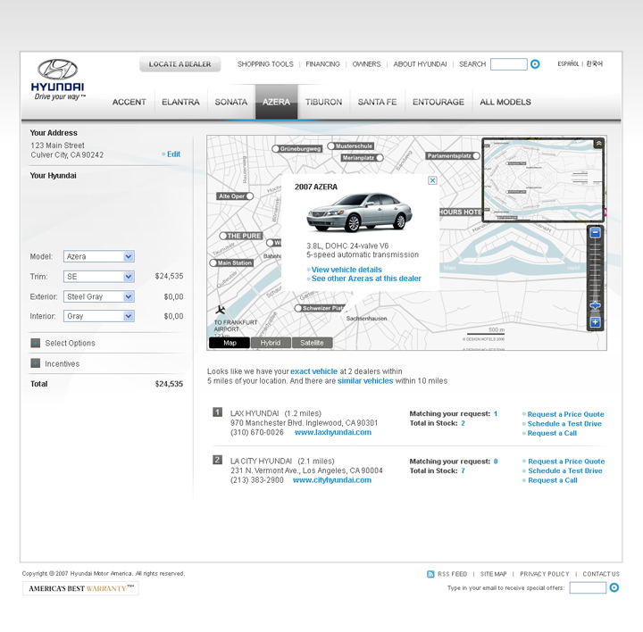Image resolution: width=643 pixels, height=632 pixels.
Task: Click the Frankfurt Airport plane icon on map
Action: (221, 310)
